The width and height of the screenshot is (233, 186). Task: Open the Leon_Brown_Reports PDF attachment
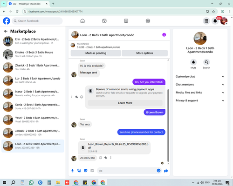(x=114, y=147)
